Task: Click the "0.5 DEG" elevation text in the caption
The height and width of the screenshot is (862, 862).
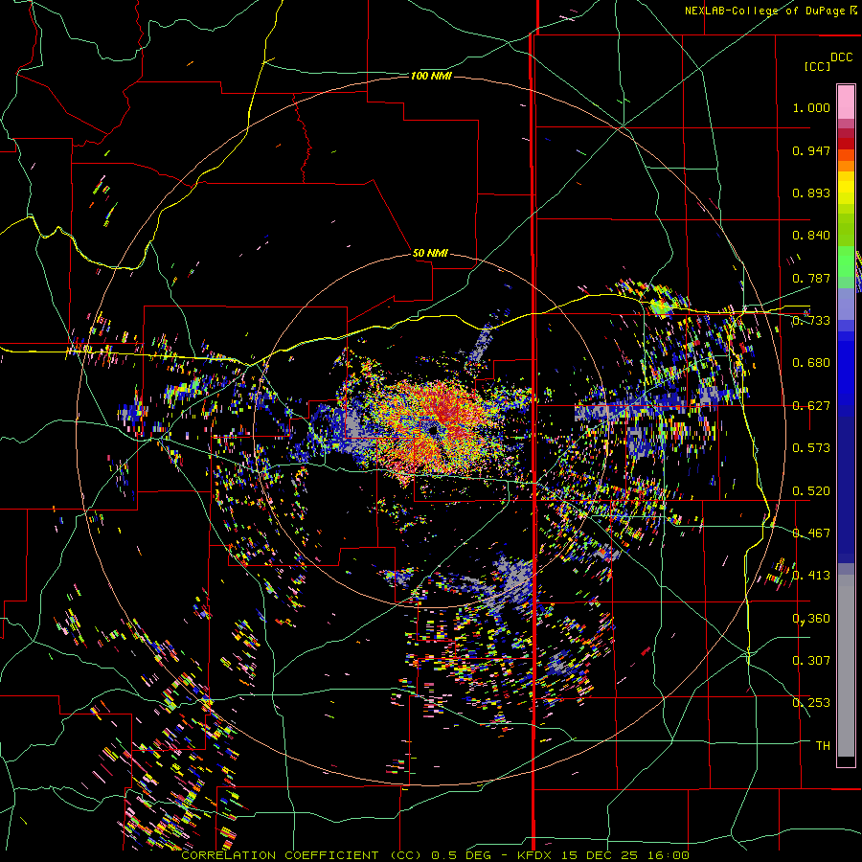Action: [x=462, y=855]
